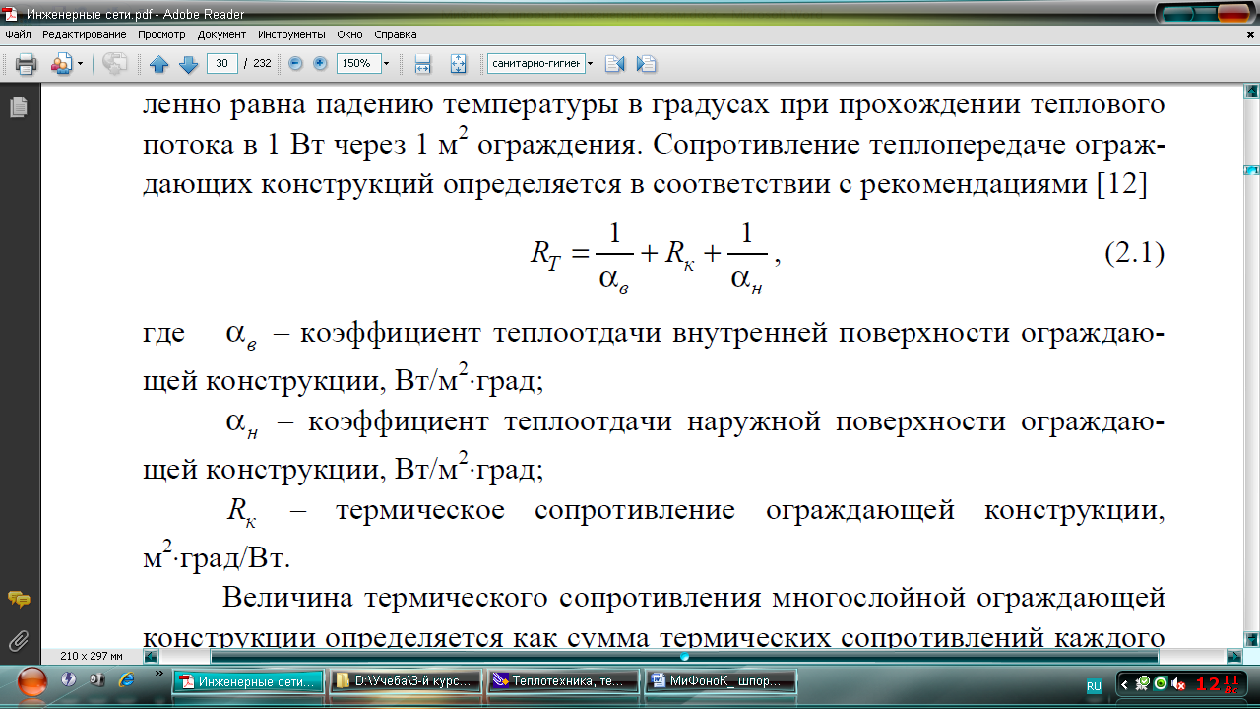
Task: Open the Просмотр menu
Action: pyautogui.click(x=161, y=34)
